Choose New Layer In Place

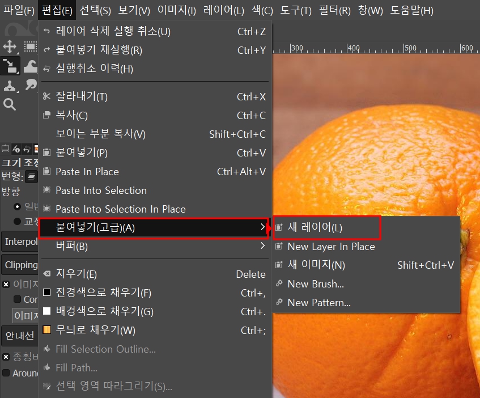366,247
